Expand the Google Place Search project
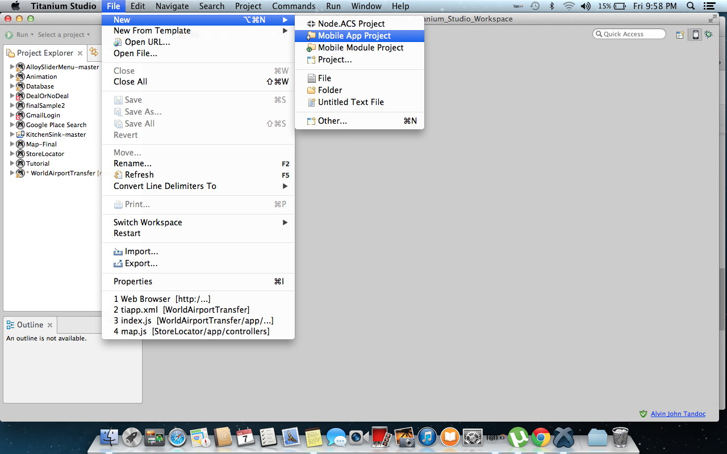727x454 pixels. coord(12,125)
